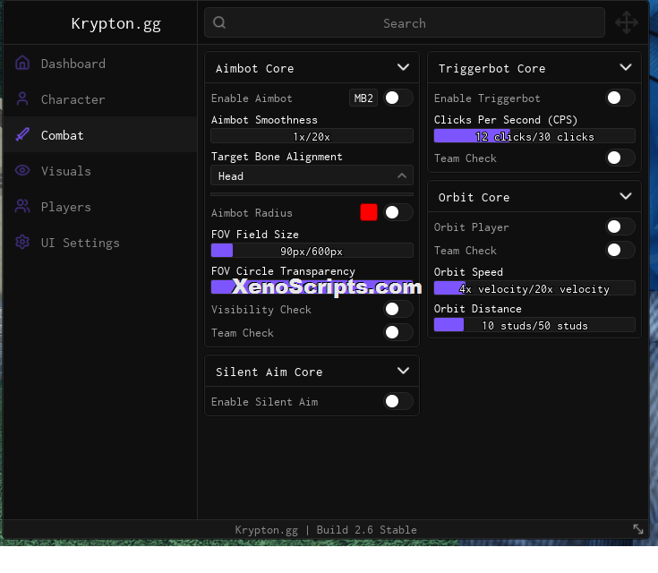Open the Character tab
Image resolution: width=658 pixels, height=573 pixels.
tap(100, 99)
